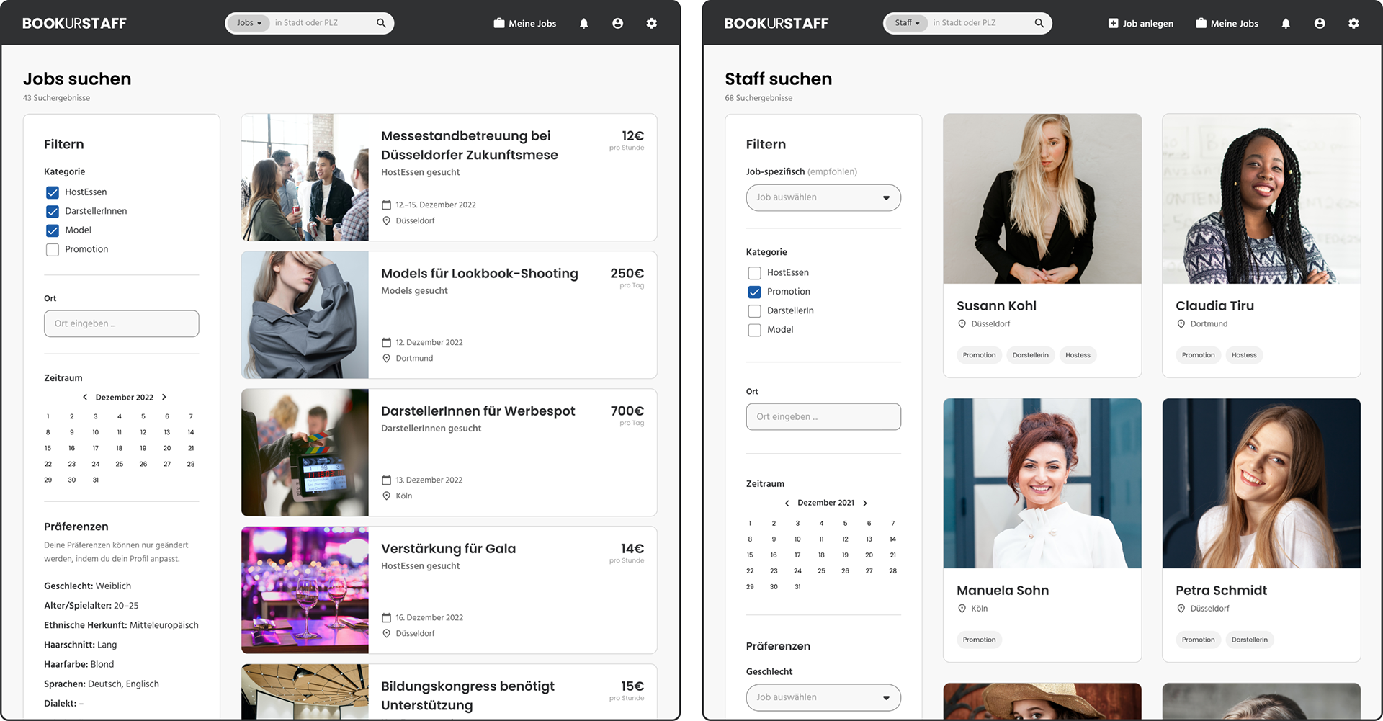The width and height of the screenshot is (1383, 721).
Task: Click location pin next to Dortmund job
Action: (x=386, y=358)
